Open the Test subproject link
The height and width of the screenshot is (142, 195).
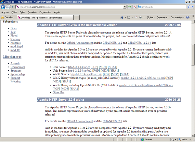coord(13,32)
